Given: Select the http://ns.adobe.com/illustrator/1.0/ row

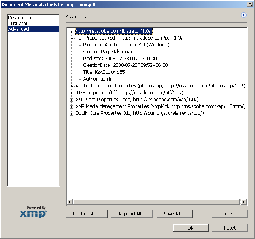Looking at the screenshot, I should pyautogui.click(x=114, y=31).
